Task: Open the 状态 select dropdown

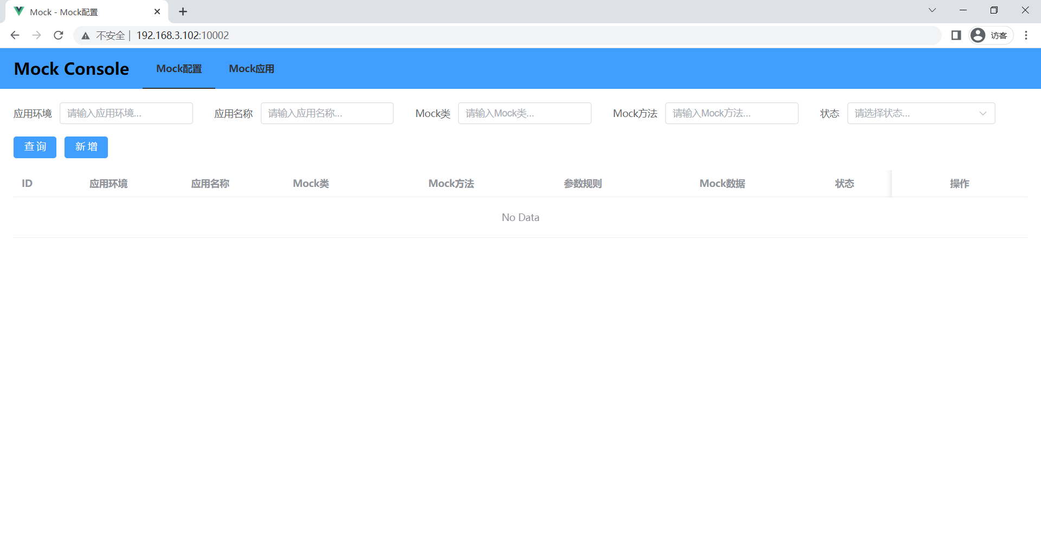Action: (x=921, y=113)
